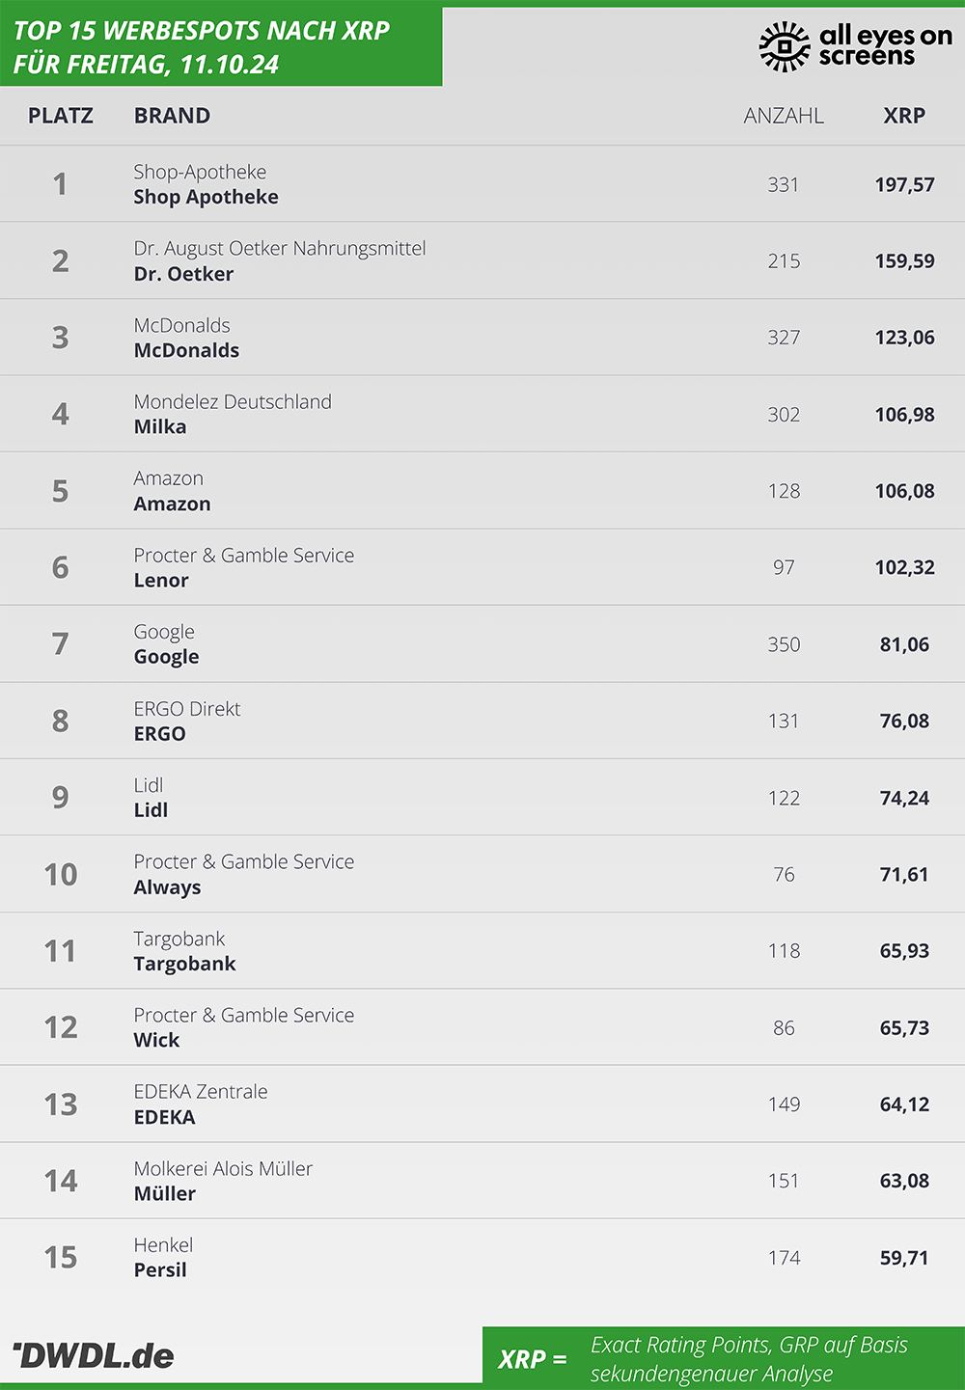Click the green title banner for Freitag 11.10.24

coord(221,46)
